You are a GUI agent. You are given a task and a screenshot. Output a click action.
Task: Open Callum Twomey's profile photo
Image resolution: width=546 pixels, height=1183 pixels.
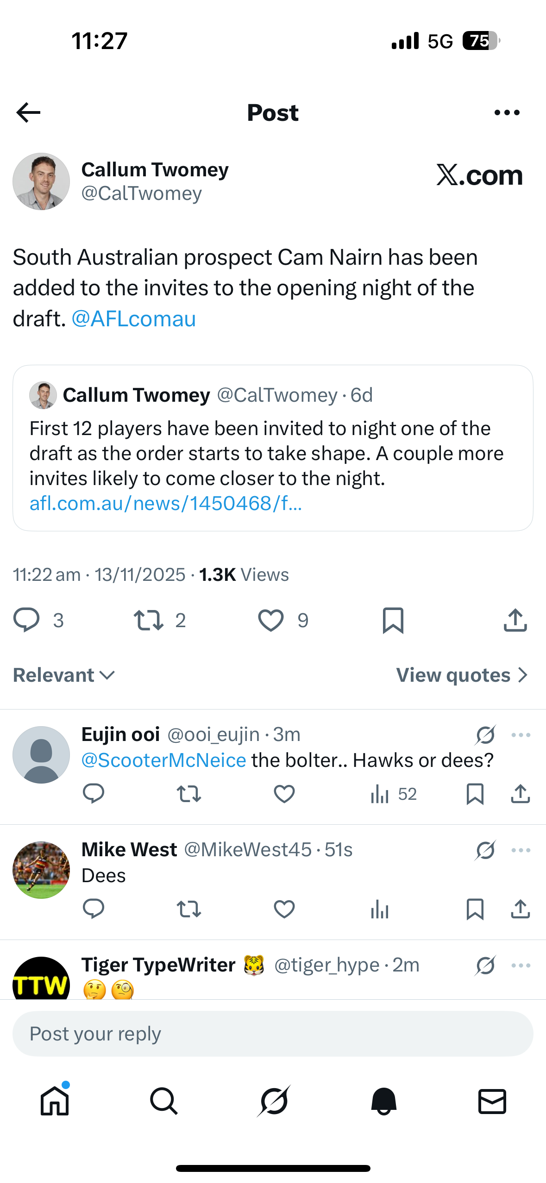[x=41, y=181]
